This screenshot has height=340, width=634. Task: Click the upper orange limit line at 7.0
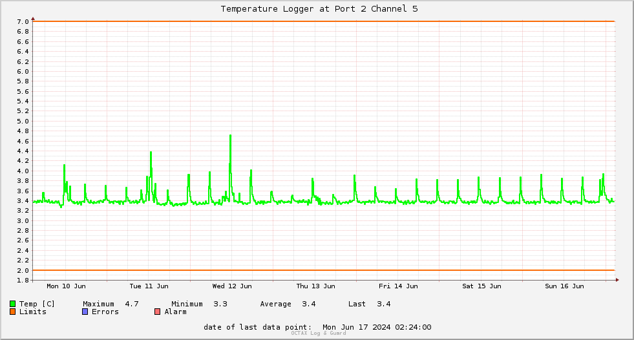click(x=324, y=21)
